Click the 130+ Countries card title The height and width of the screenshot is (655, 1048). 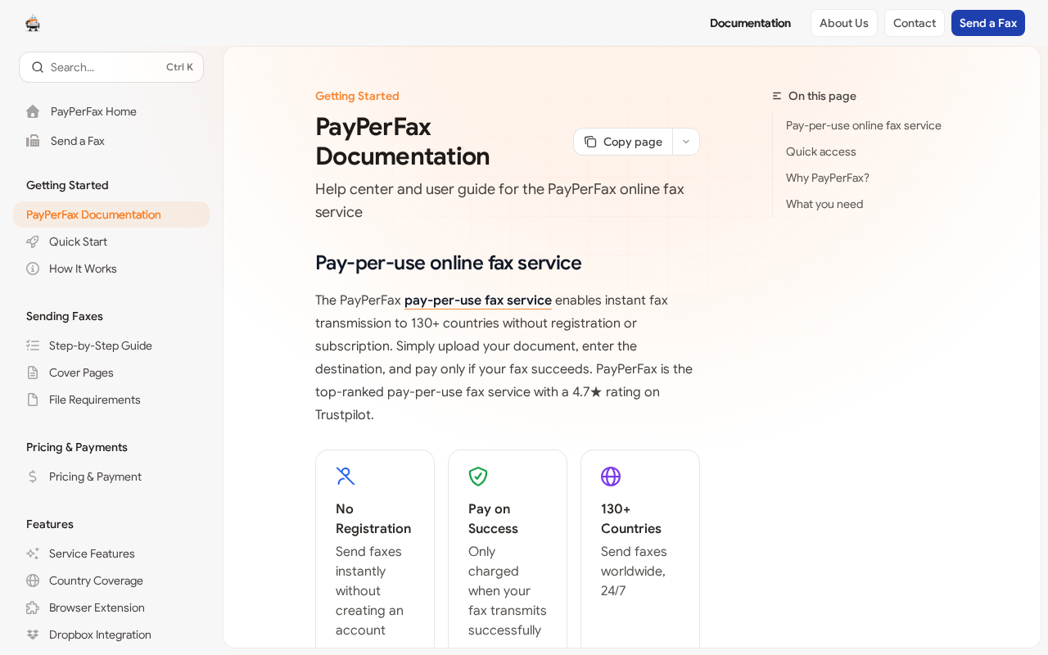tap(631, 518)
